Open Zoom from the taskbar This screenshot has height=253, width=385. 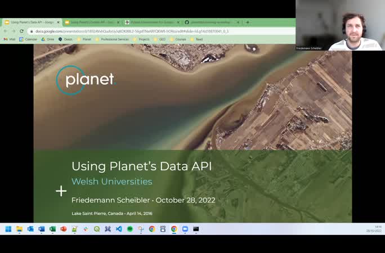coord(185,229)
